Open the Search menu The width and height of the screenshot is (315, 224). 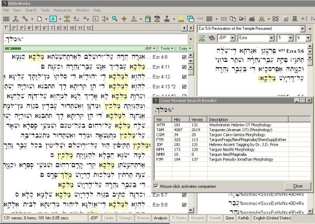click(31, 10)
